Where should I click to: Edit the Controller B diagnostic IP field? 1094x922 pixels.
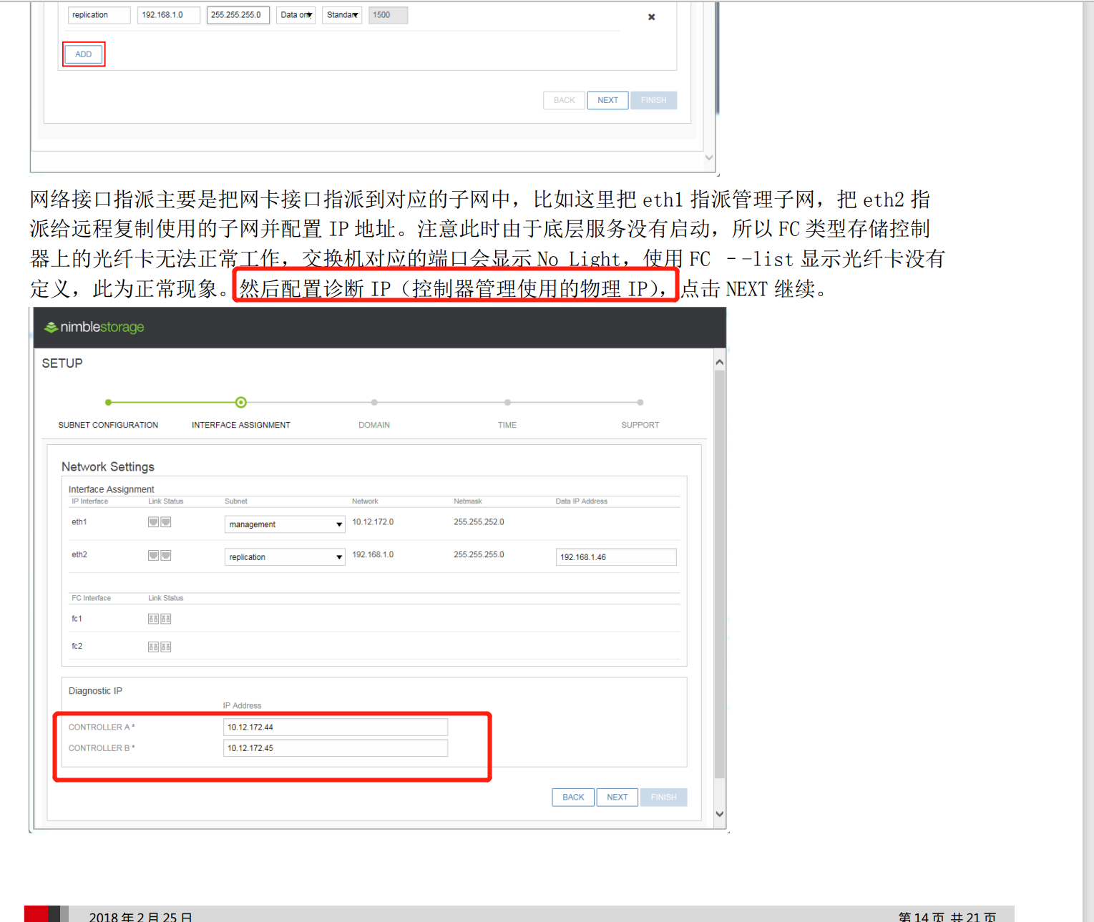pyautogui.click(x=336, y=748)
